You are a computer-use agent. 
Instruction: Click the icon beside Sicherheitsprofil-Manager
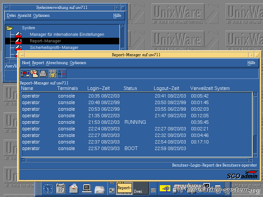click(18, 48)
